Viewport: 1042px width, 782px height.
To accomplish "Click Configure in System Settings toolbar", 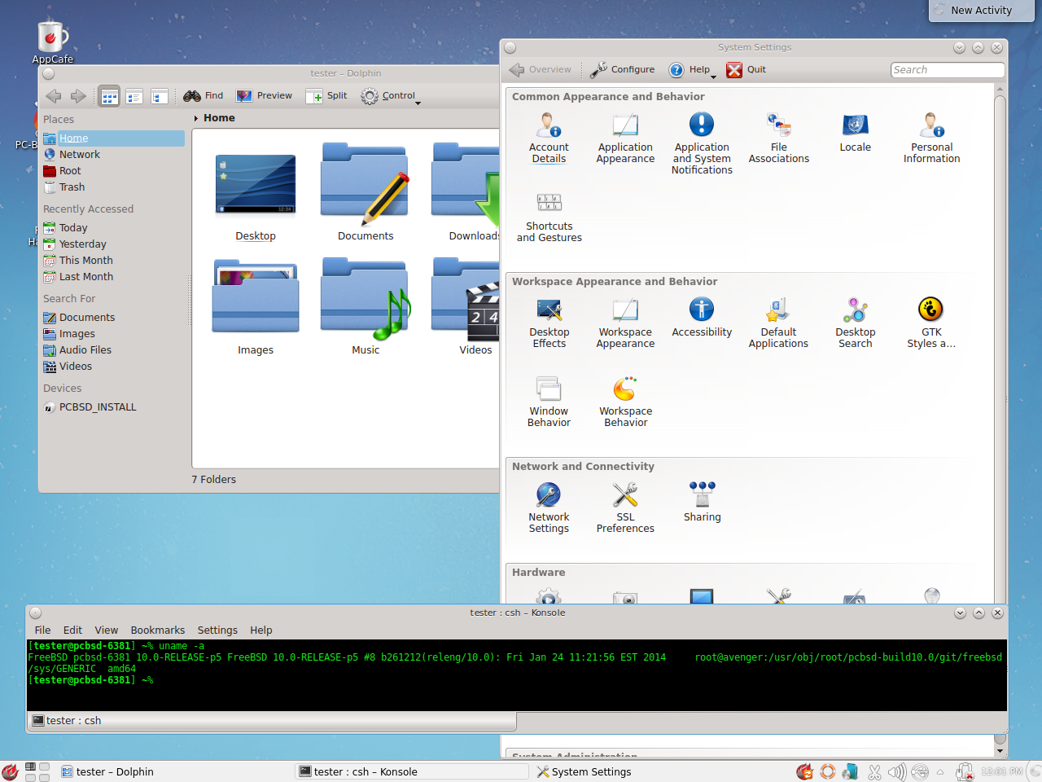I will click(x=623, y=70).
